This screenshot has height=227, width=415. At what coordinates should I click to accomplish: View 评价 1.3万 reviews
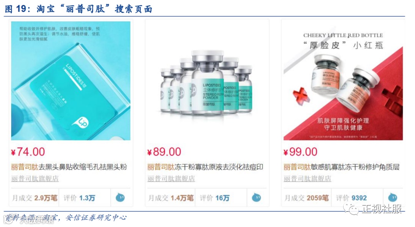[x=80, y=198]
